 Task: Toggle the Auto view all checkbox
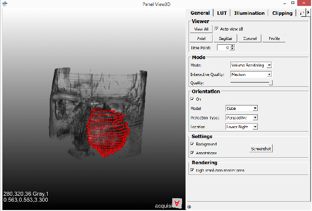pos(217,29)
